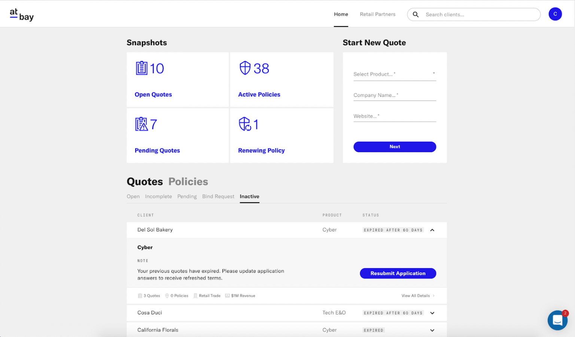This screenshot has width=575, height=337.
Task: Focus the Company Name input field
Action: click(x=395, y=95)
